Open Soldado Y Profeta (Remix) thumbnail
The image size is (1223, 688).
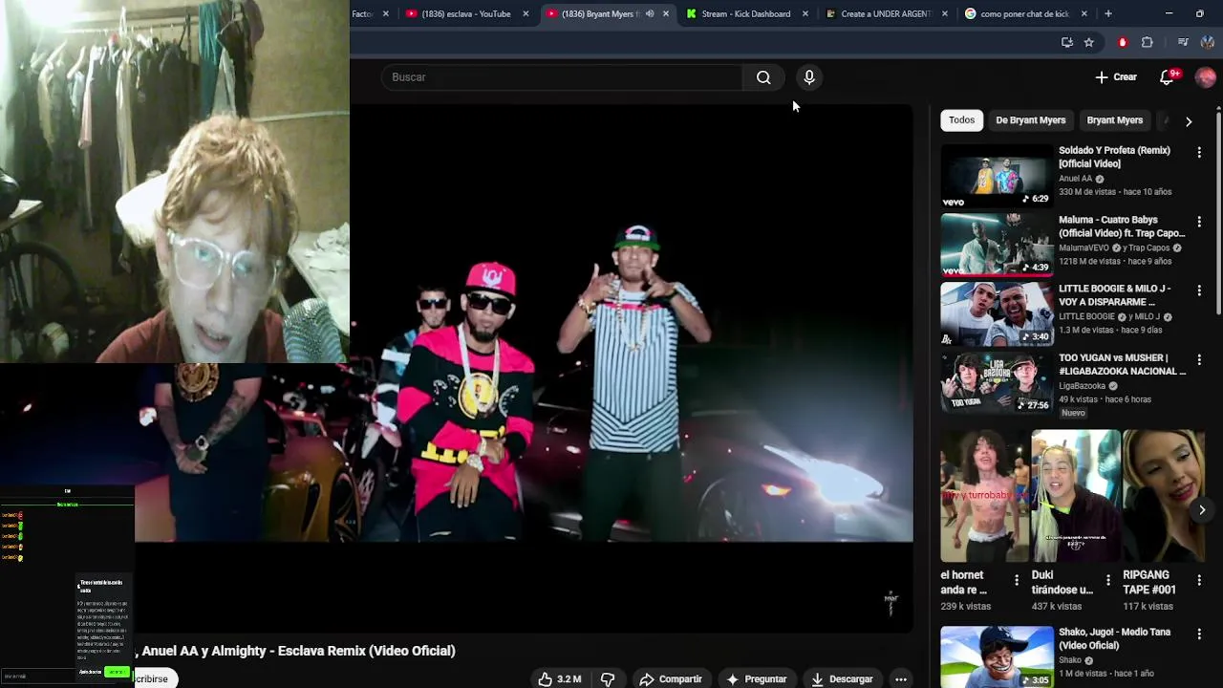tap(997, 176)
